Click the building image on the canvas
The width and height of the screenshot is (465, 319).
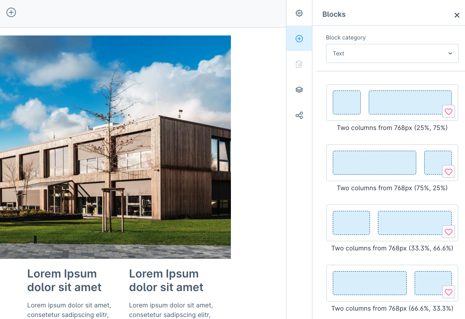(115, 147)
